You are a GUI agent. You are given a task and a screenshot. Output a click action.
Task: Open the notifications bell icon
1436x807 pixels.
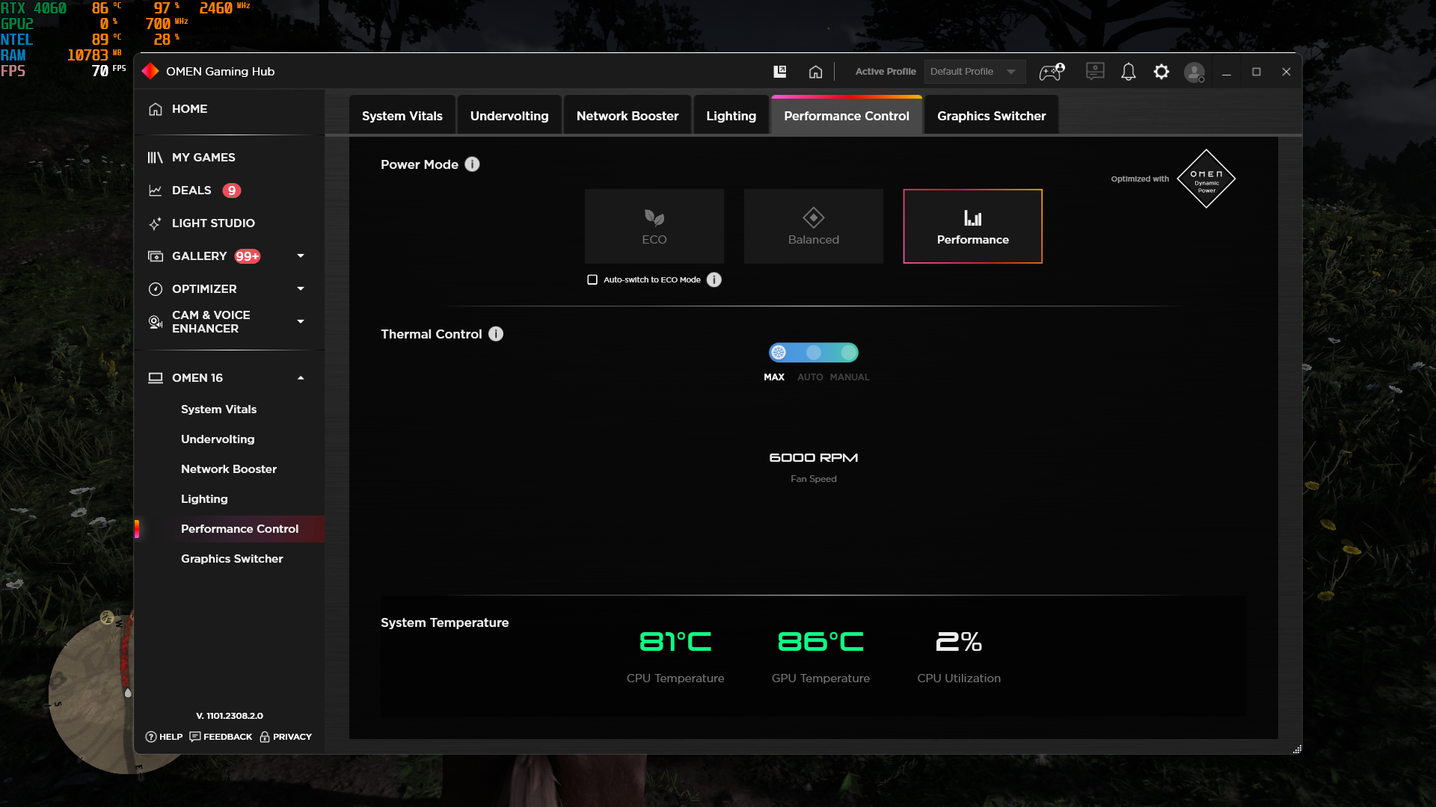click(x=1128, y=72)
